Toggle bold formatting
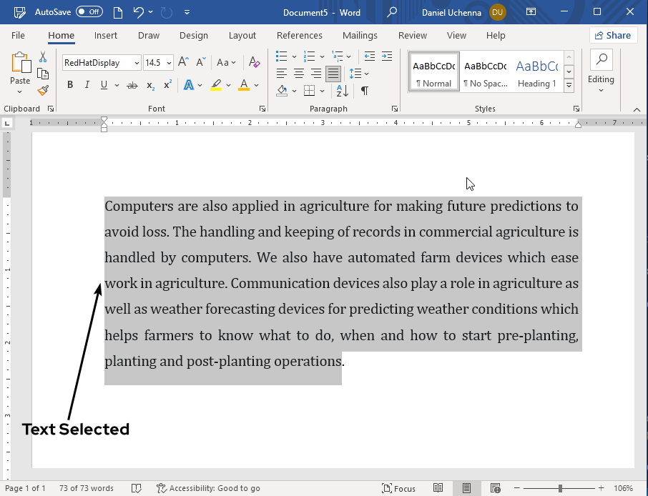Image resolution: width=648 pixels, height=496 pixels. tap(69, 84)
